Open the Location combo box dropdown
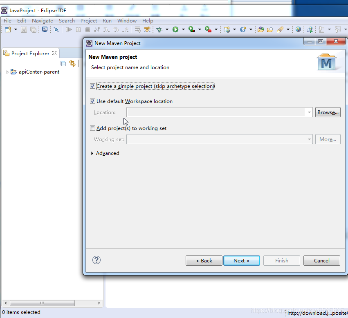Image resolution: width=348 pixels, height=318 pixels. (309, 112)
